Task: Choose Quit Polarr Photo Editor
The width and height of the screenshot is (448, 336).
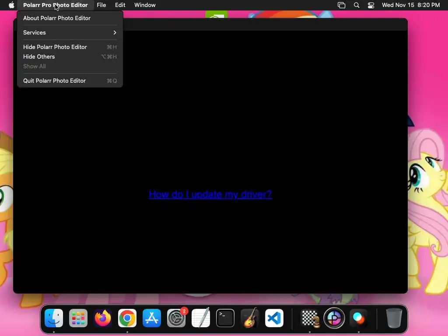Action: (70, 80)
